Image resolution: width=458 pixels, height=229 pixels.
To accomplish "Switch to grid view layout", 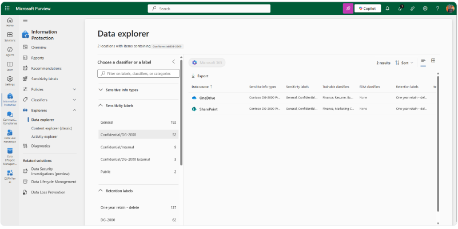I will (433, 61).
